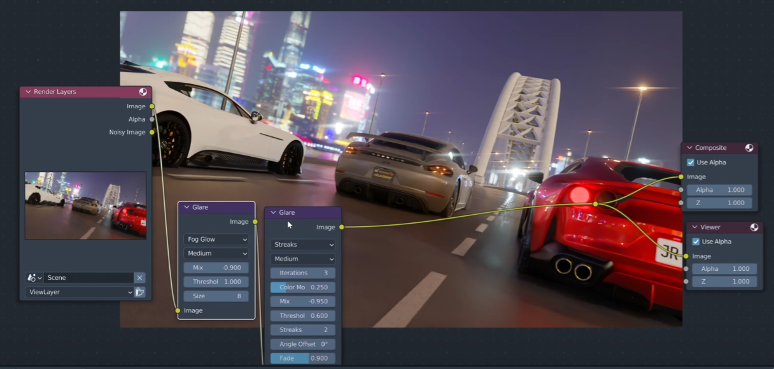
Task: Click the Angle Offset 0° field
Action: pyautogui.click(x=303, y=344)
